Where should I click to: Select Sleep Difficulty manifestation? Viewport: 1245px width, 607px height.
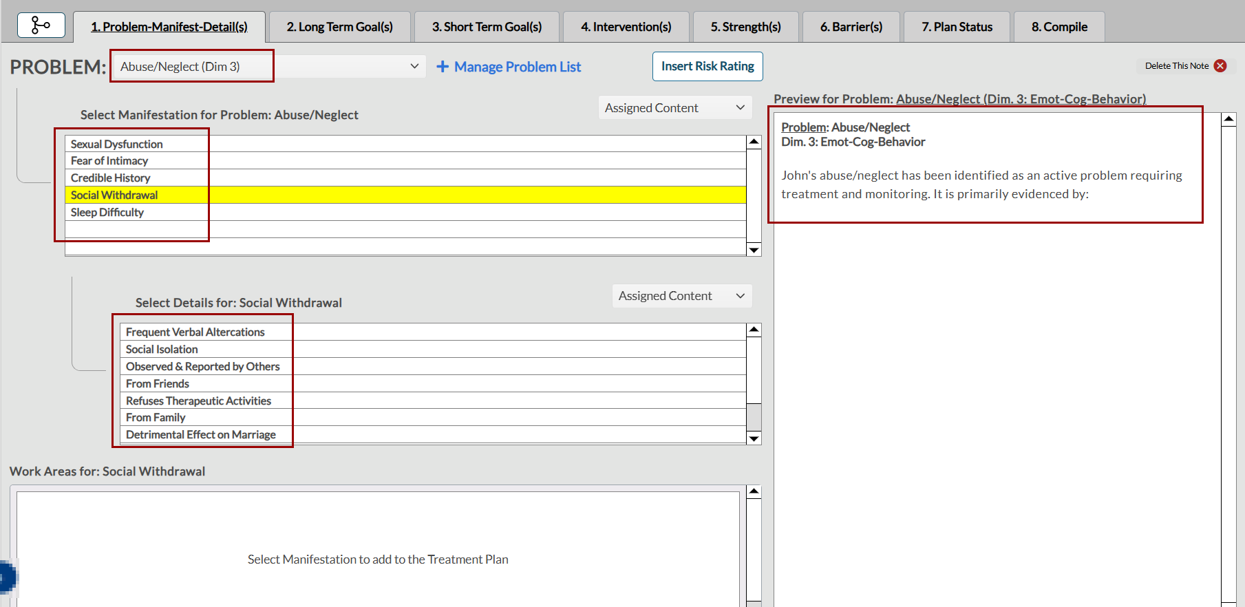[405, 213]
